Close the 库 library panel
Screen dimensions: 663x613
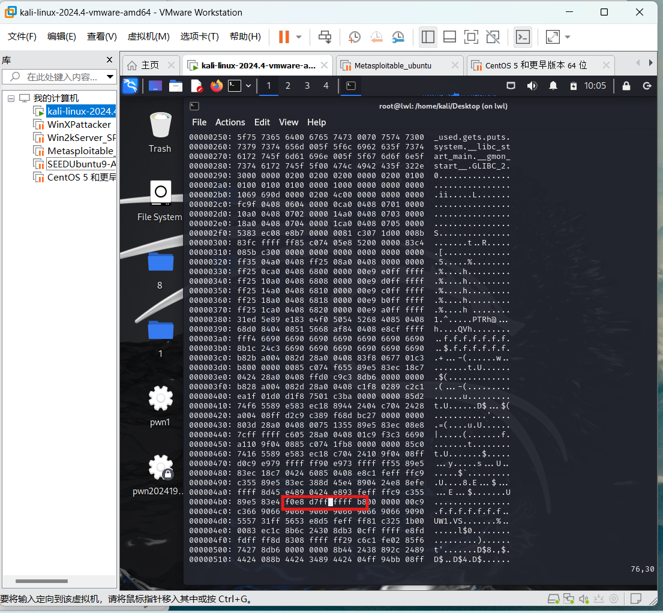coord(110,60)
